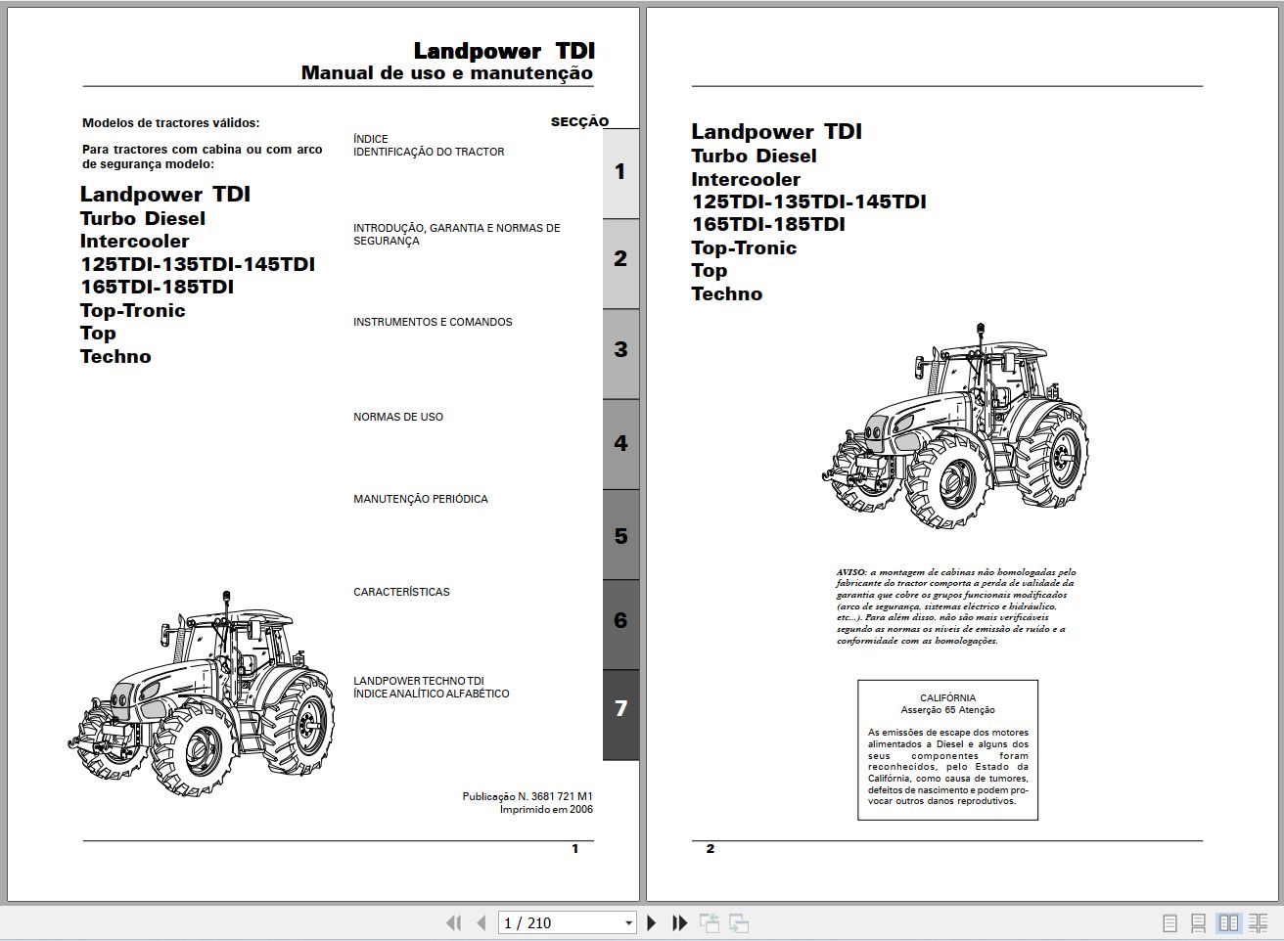
Task: Open section tab 6
Action: coord(620,624)
